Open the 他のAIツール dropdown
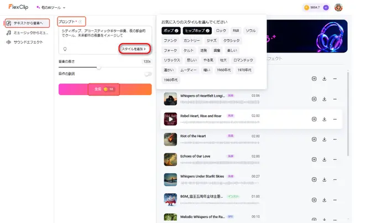This screenshot has height=223, width=387. point(51,8)
